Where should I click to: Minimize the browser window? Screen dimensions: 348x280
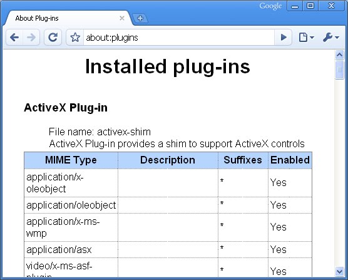pyautogui.click(x=295, y=6)
